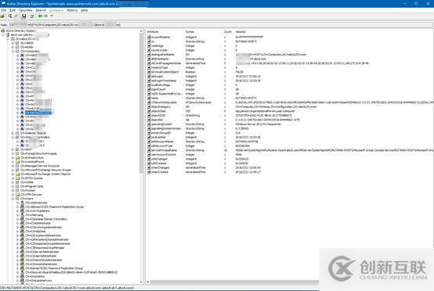Image resolution: width=434 pixels, height=291 pixels.
Task: Click the CN=DnsUpdateProxy group icon
Action: click(22, 281)
